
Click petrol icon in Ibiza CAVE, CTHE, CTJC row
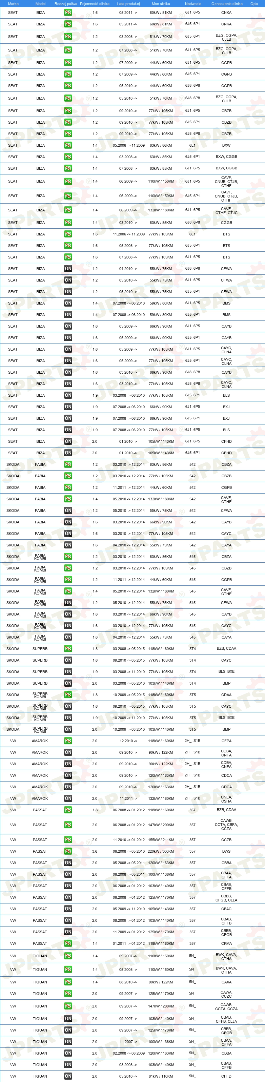click(x=68, y=210)
